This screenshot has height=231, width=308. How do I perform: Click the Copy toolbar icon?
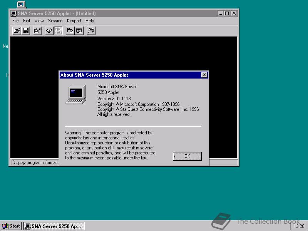coord(70,31)
